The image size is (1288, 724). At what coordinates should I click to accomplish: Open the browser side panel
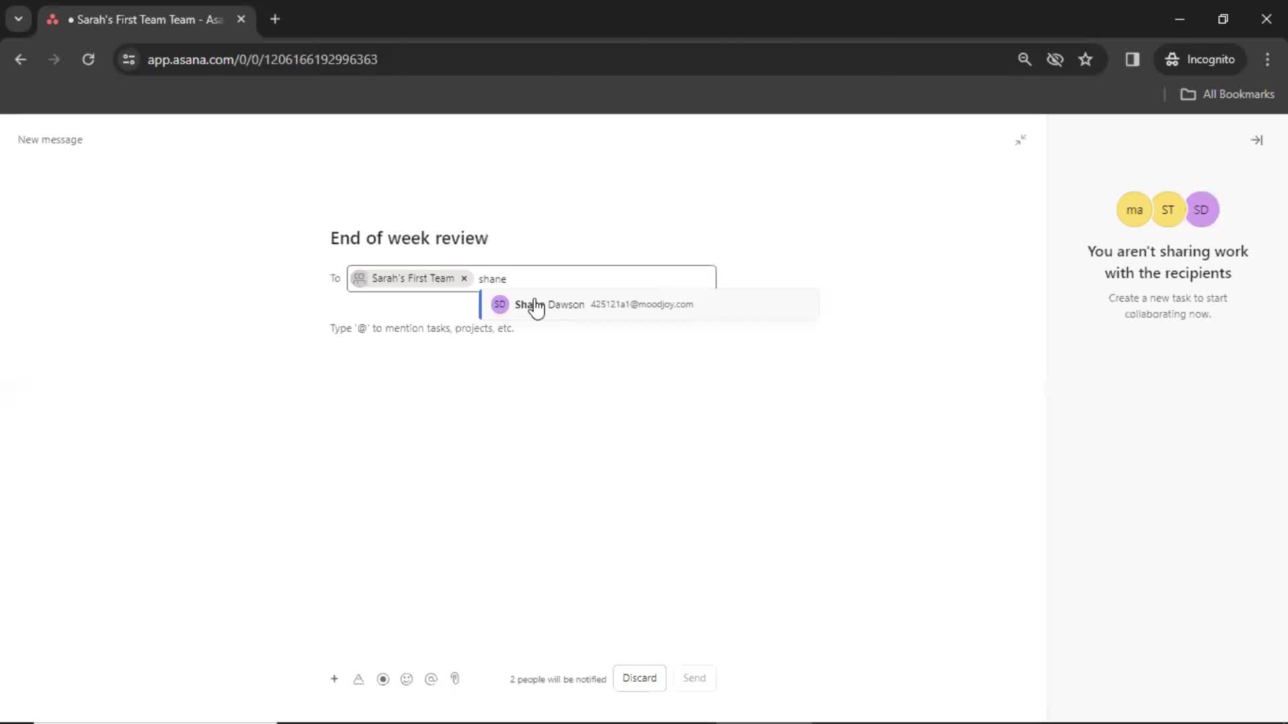(1132, 60)
